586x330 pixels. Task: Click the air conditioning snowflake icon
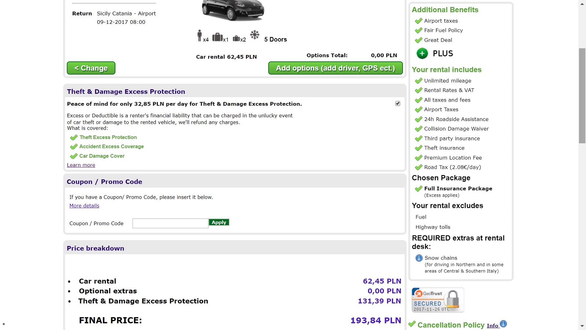pyautogui.click(x=255, y=35)
